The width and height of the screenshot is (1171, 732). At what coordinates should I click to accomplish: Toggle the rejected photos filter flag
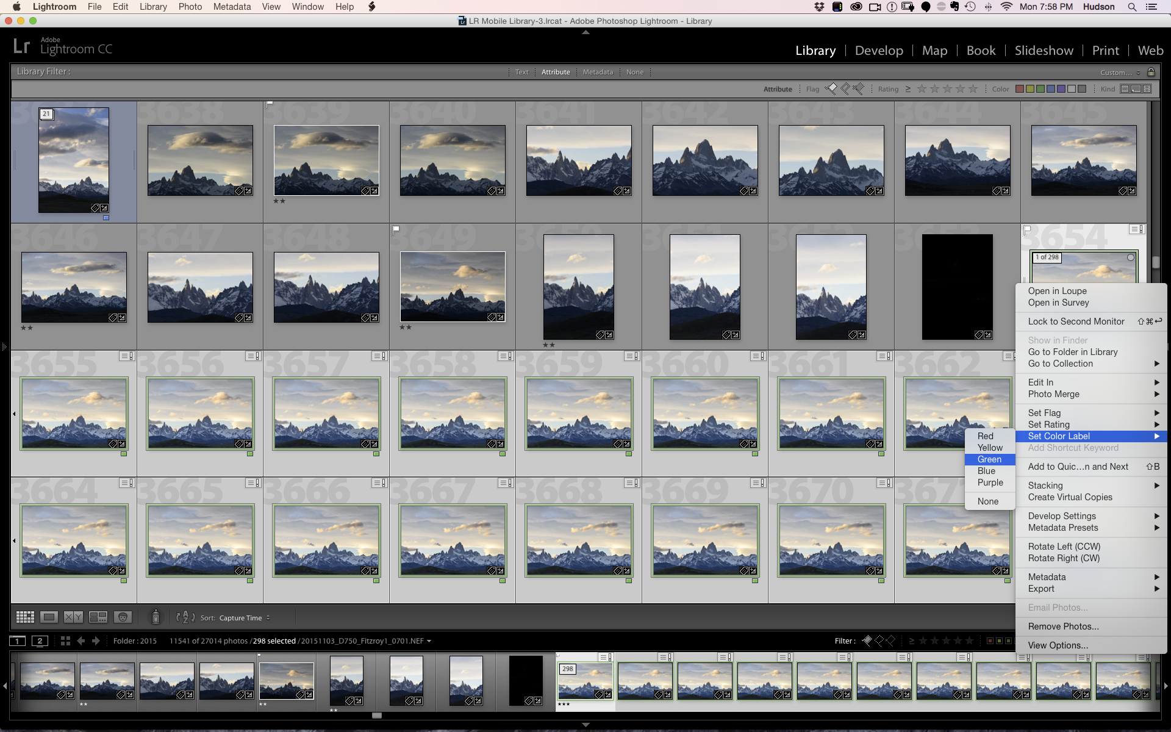[x=859, y=89]
